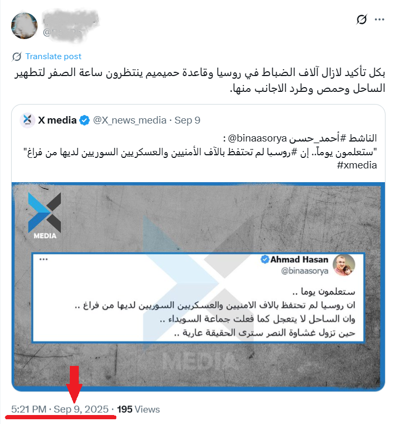395x424 pixels.
Task: Click the blue verified badge of X media
Action: pyautogui.click(x=85, y=120)
